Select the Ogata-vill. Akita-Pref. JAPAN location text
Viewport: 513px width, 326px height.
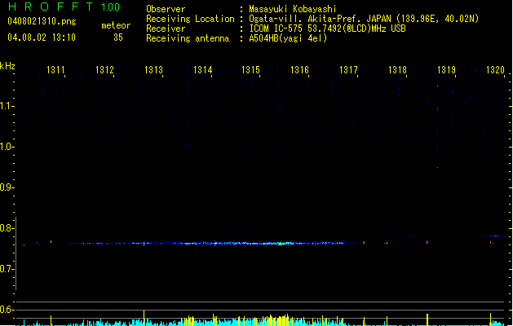pos(364,19)
